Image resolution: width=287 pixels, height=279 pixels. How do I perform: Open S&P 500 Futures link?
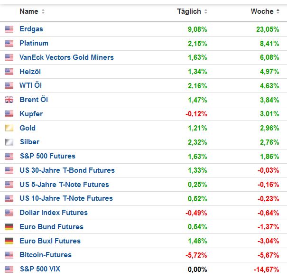pos(47,156)
